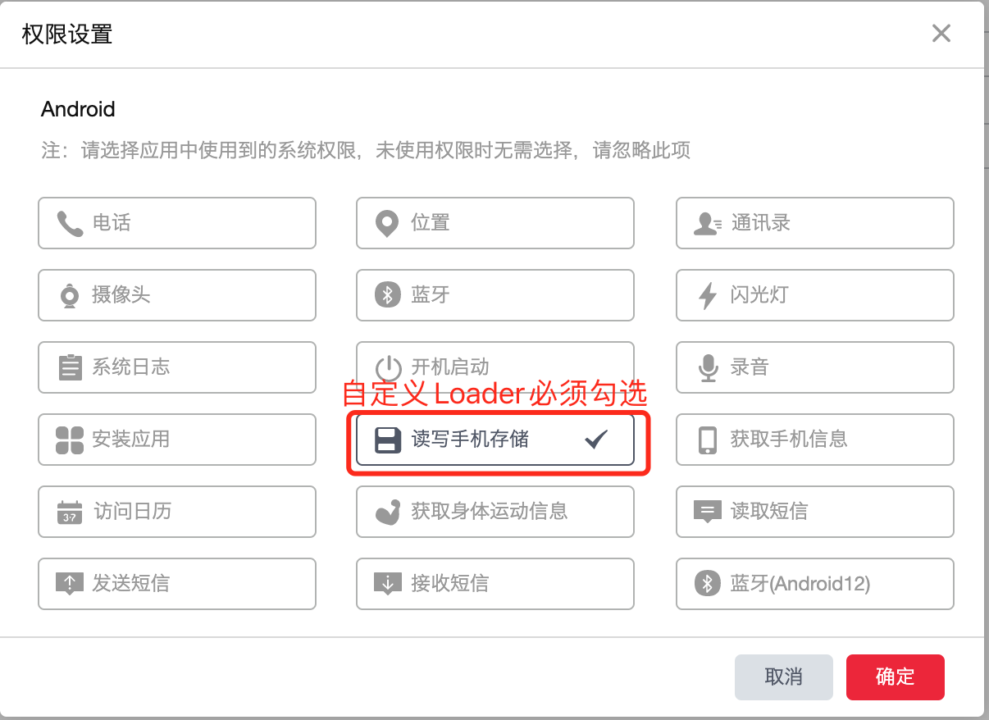Click the microphone icon for 录音
The width and height of the screenshot is (989, 720).
coord(708,367)
